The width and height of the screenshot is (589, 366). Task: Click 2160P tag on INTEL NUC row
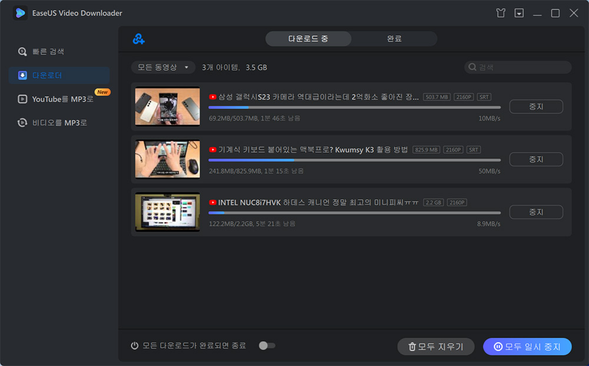coord(457,203)
